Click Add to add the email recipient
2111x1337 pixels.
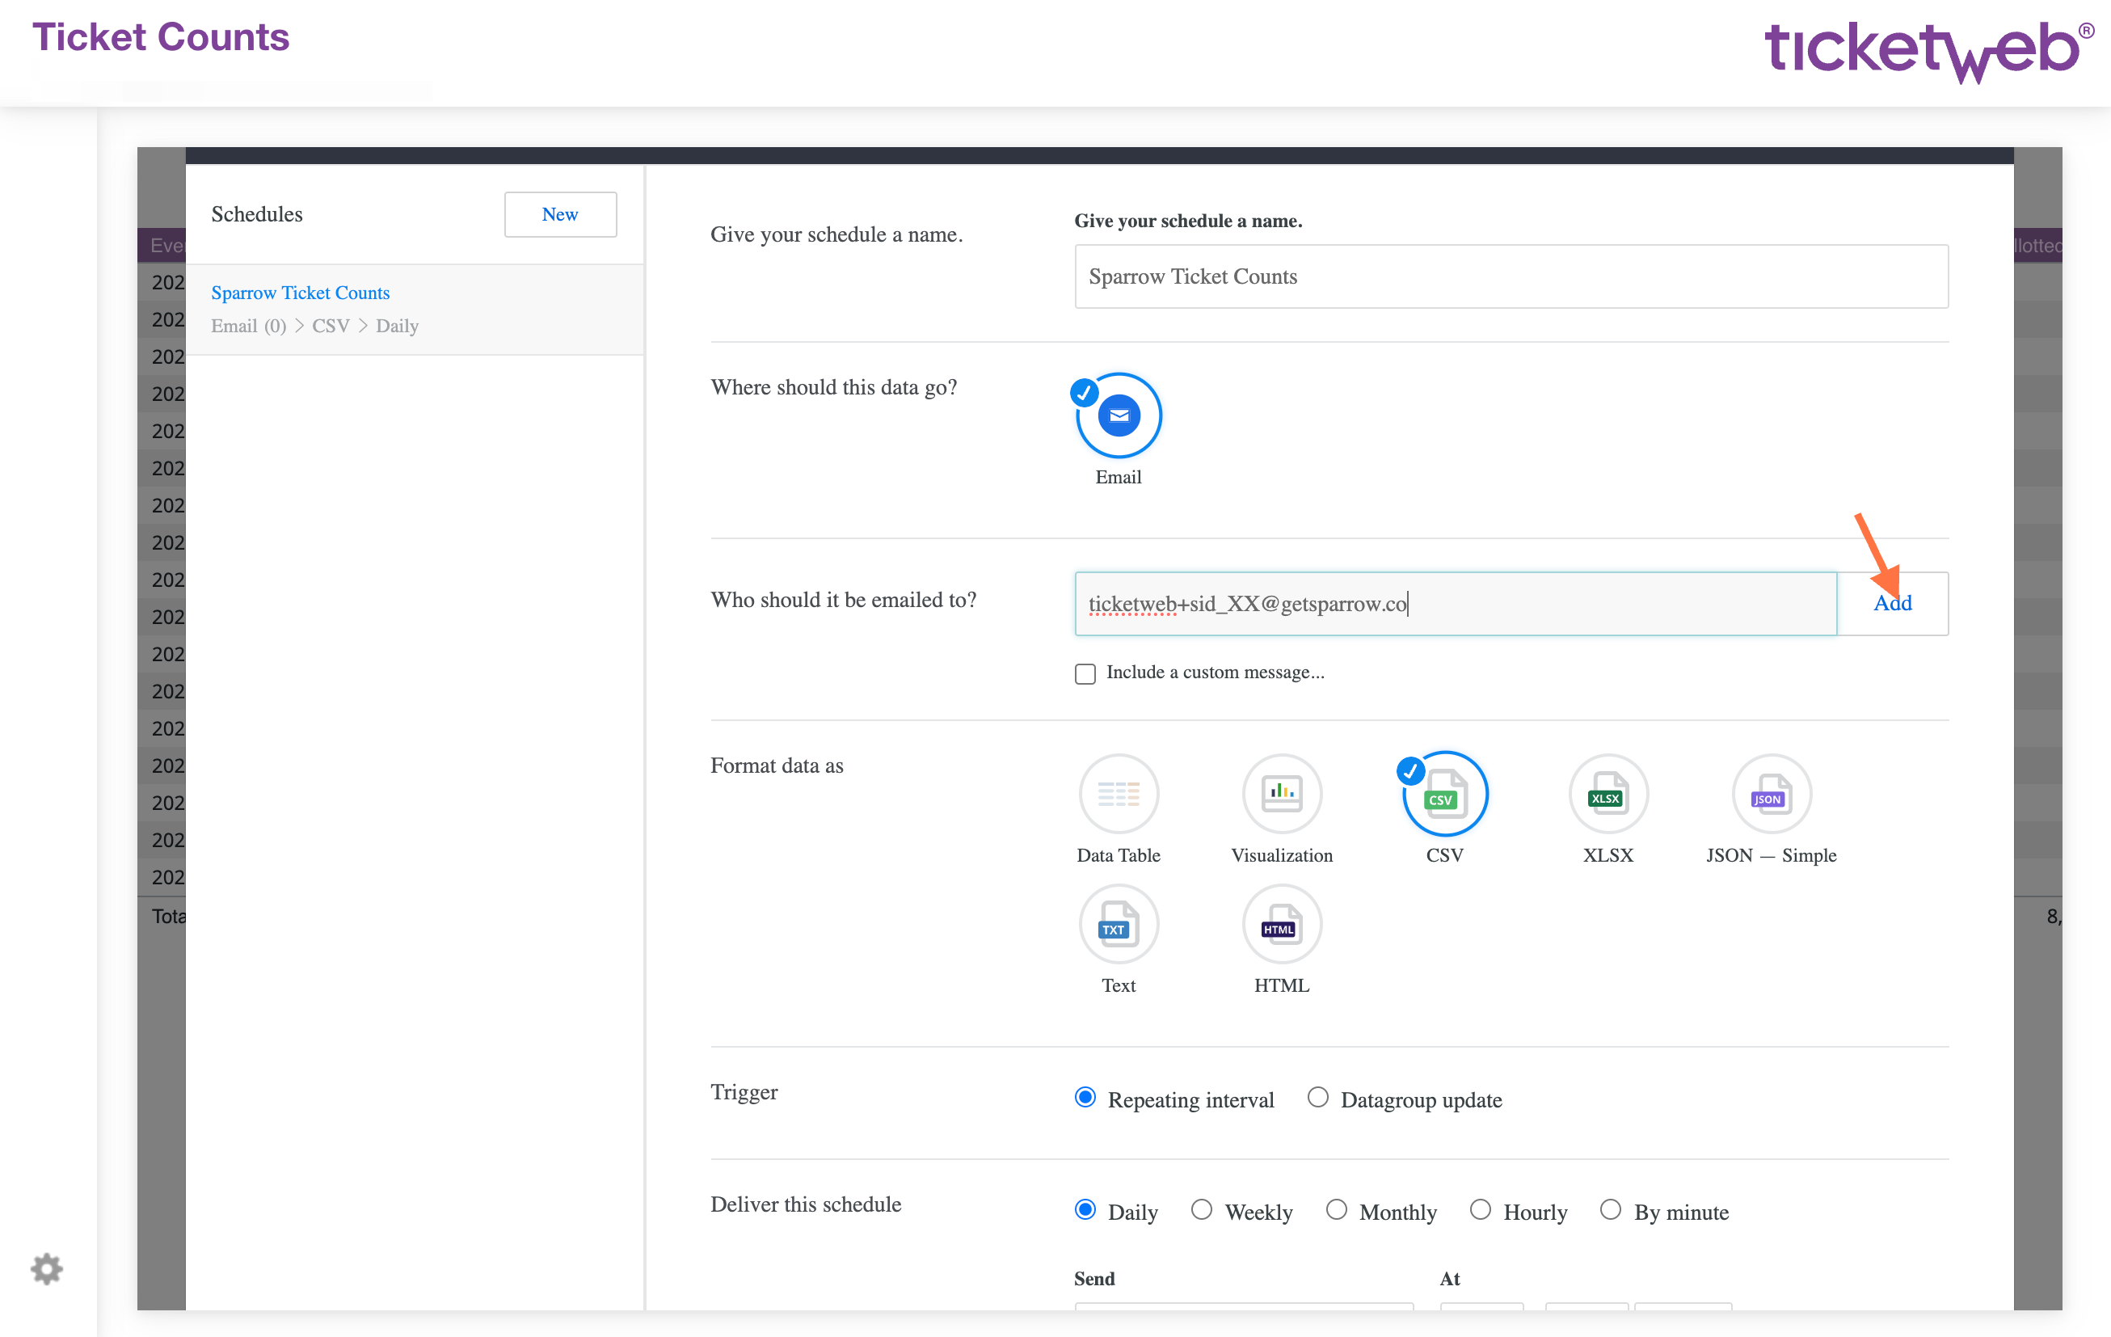pos(1893,603)
